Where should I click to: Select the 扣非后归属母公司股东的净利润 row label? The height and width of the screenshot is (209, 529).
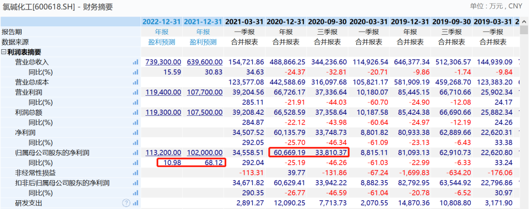[62, 184]
